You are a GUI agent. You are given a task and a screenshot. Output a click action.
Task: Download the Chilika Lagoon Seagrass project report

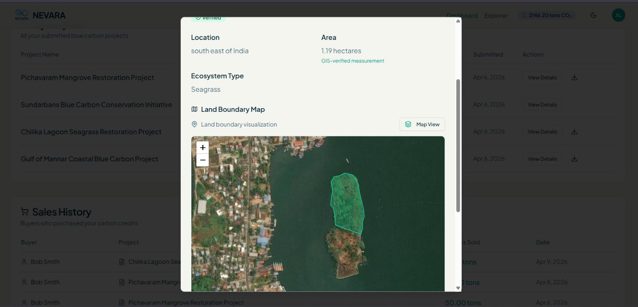[x=574, y=132]
